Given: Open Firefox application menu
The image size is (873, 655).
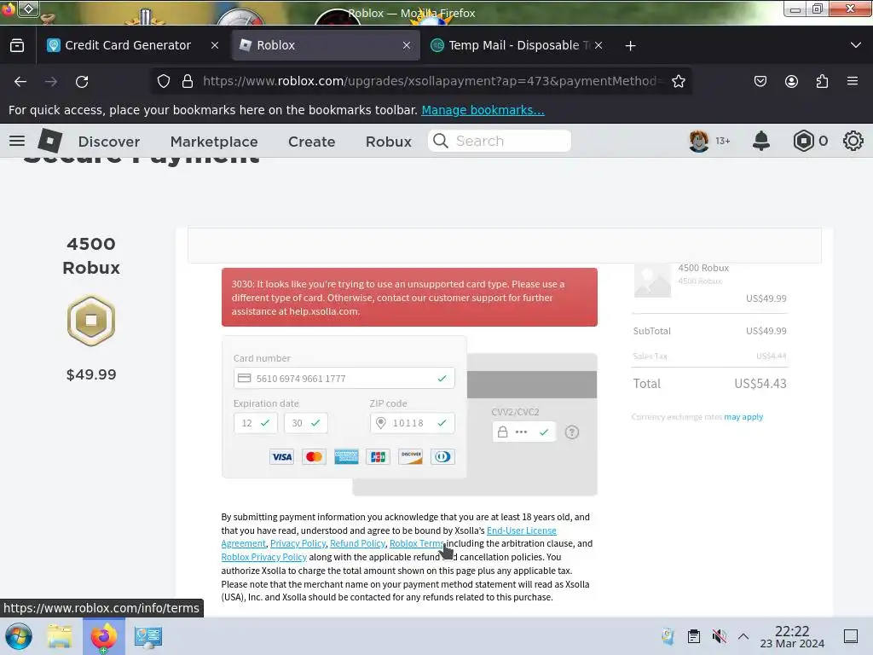Looking at the screenshot, I should (853, 81).
